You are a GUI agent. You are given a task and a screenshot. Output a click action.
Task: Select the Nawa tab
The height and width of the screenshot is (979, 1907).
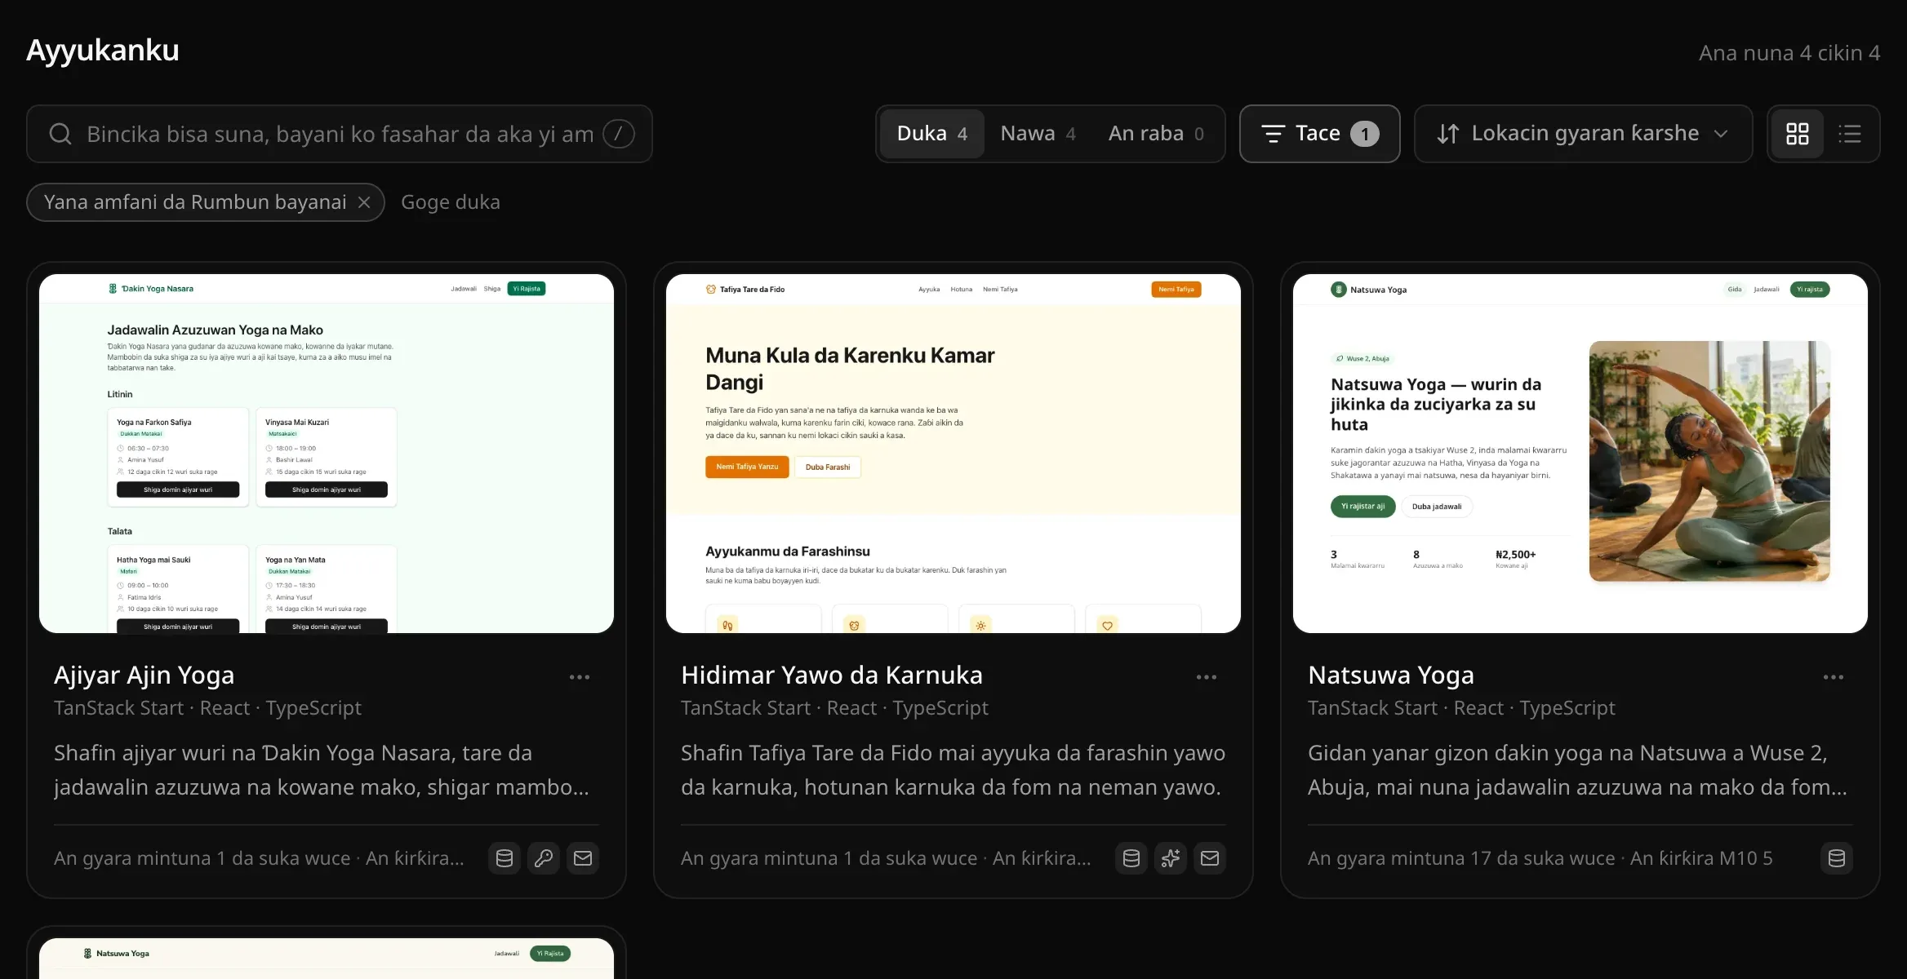[x=1038, y=134]
